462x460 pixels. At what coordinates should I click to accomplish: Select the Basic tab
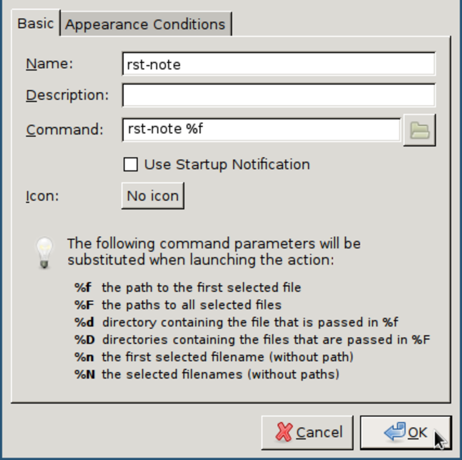(x=35, y=24)
